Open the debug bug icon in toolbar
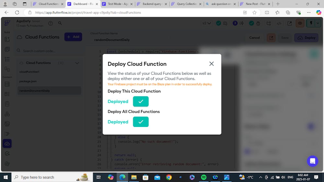324x182 pixels. click(258, 23)
